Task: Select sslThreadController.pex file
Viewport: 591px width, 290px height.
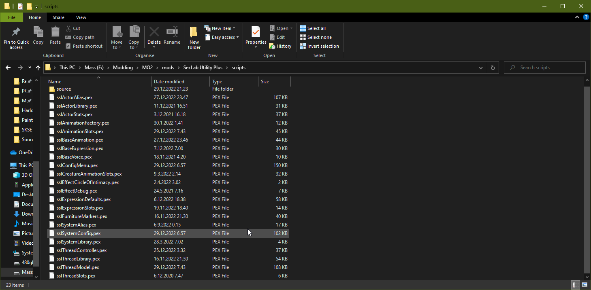Action: coord(168,250)
